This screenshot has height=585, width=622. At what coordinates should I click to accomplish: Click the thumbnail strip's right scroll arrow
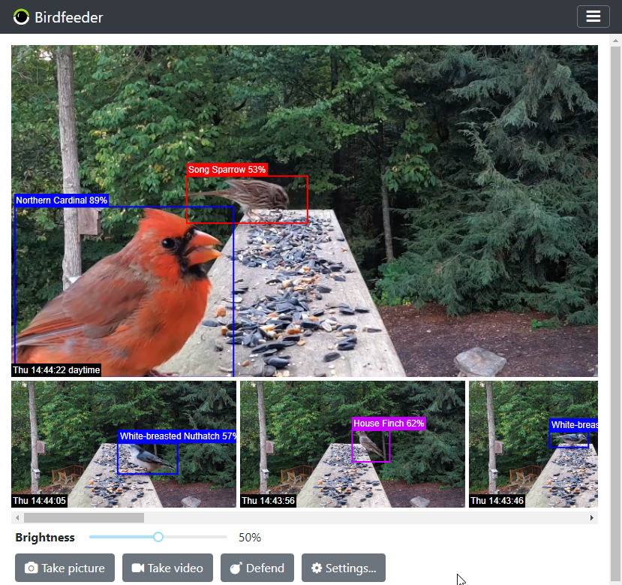[592, 517]
